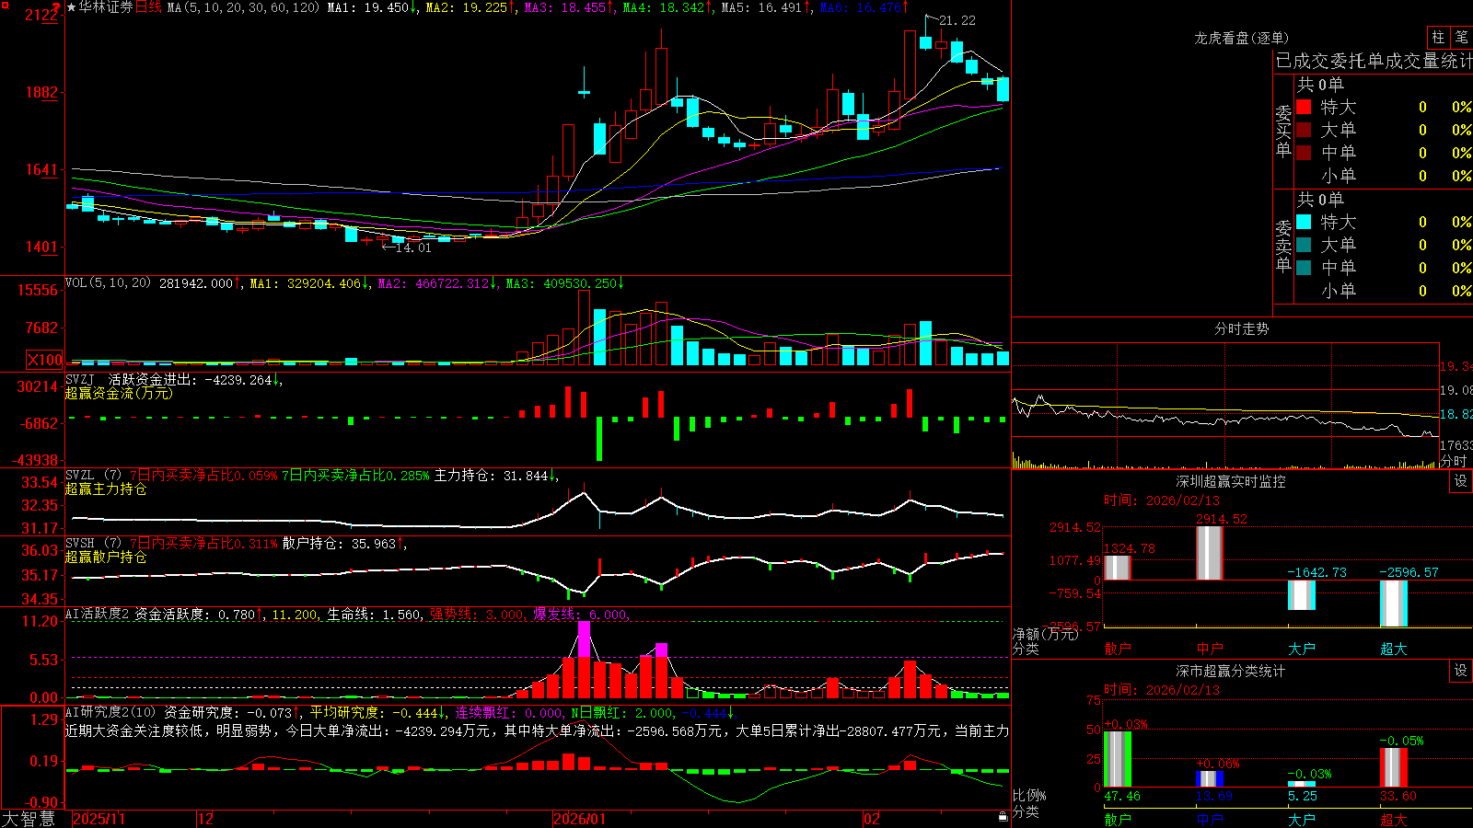Click the 大智慧 logo at bottom-left
The width and height of the screenshot is (1473, 828).
pos(29,818)
